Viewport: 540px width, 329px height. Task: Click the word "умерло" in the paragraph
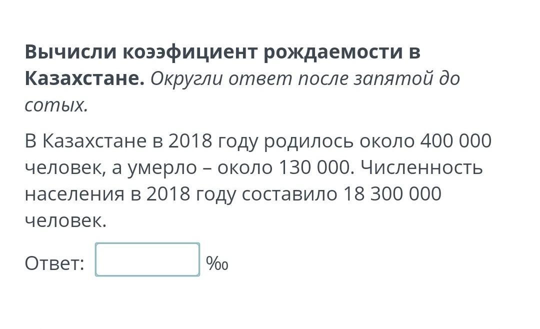click(x=162, y=169)
